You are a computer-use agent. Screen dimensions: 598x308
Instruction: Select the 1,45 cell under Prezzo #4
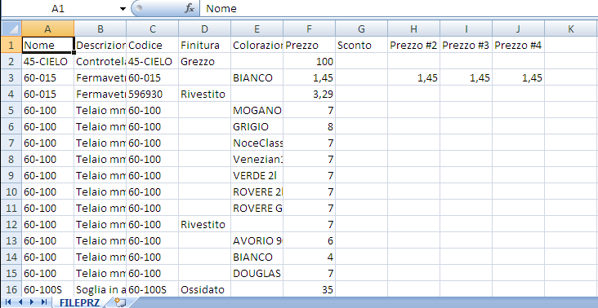click(x=518, y=78)
